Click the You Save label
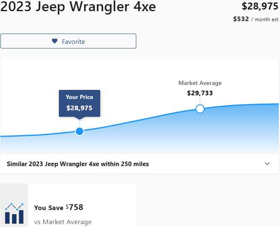 (x=48, y=208)
